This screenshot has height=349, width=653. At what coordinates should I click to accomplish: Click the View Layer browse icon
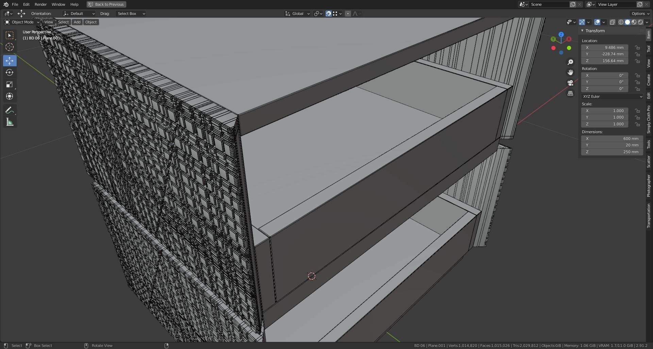[590, 4]
